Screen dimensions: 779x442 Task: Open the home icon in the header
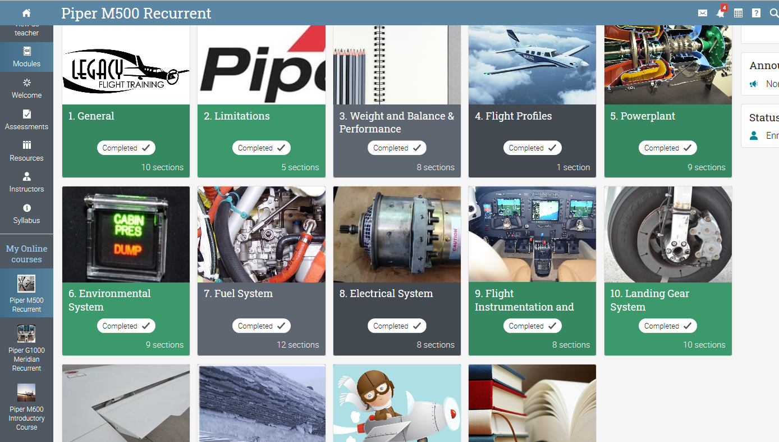click(x=26, y=13)
